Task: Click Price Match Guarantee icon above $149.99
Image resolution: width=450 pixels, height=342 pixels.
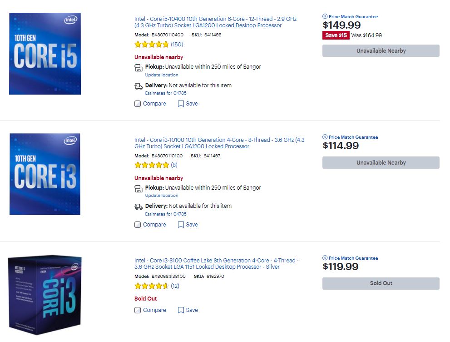Action: tap(325, 16)
